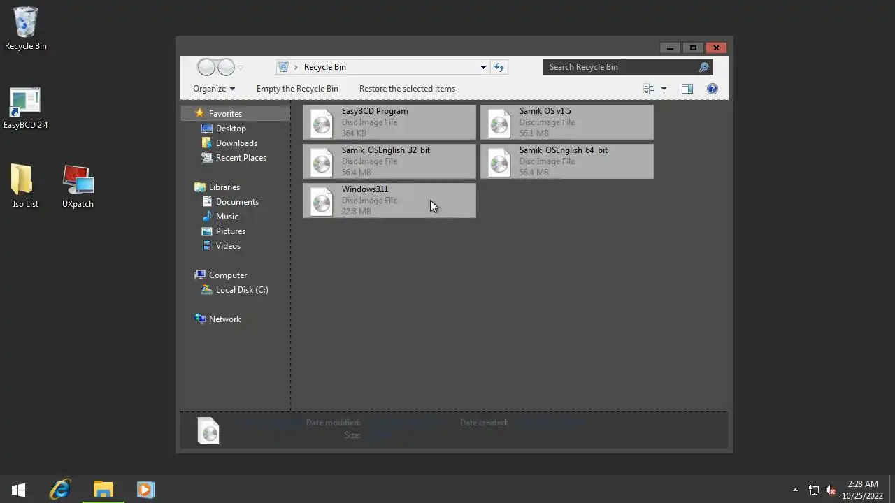This screenshot has width=895, height=503.
Task: Open the Pictures library
Action: click(223, 231)
